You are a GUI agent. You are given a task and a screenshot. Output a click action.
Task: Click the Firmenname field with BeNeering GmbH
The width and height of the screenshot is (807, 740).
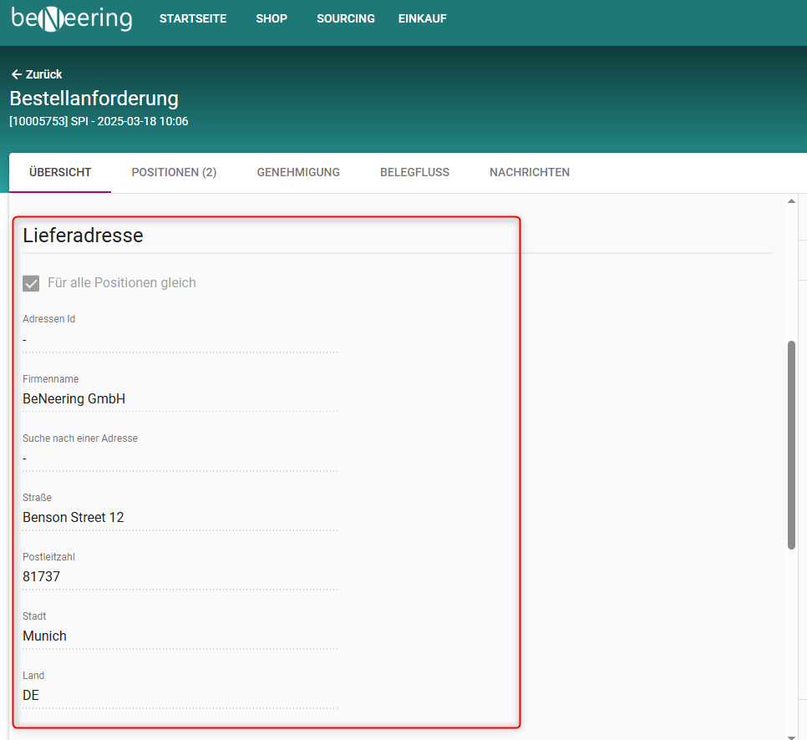(180, 399)
